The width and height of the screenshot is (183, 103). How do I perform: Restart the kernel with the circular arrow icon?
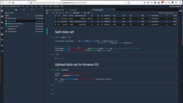70,13
